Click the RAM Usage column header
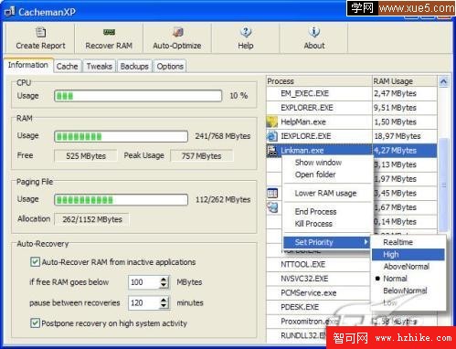 coord(405,81)
